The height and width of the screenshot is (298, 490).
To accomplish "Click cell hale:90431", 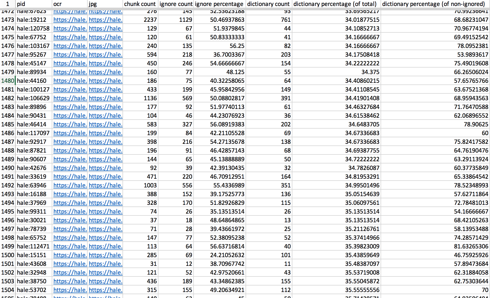I will (x=34, y=115).
